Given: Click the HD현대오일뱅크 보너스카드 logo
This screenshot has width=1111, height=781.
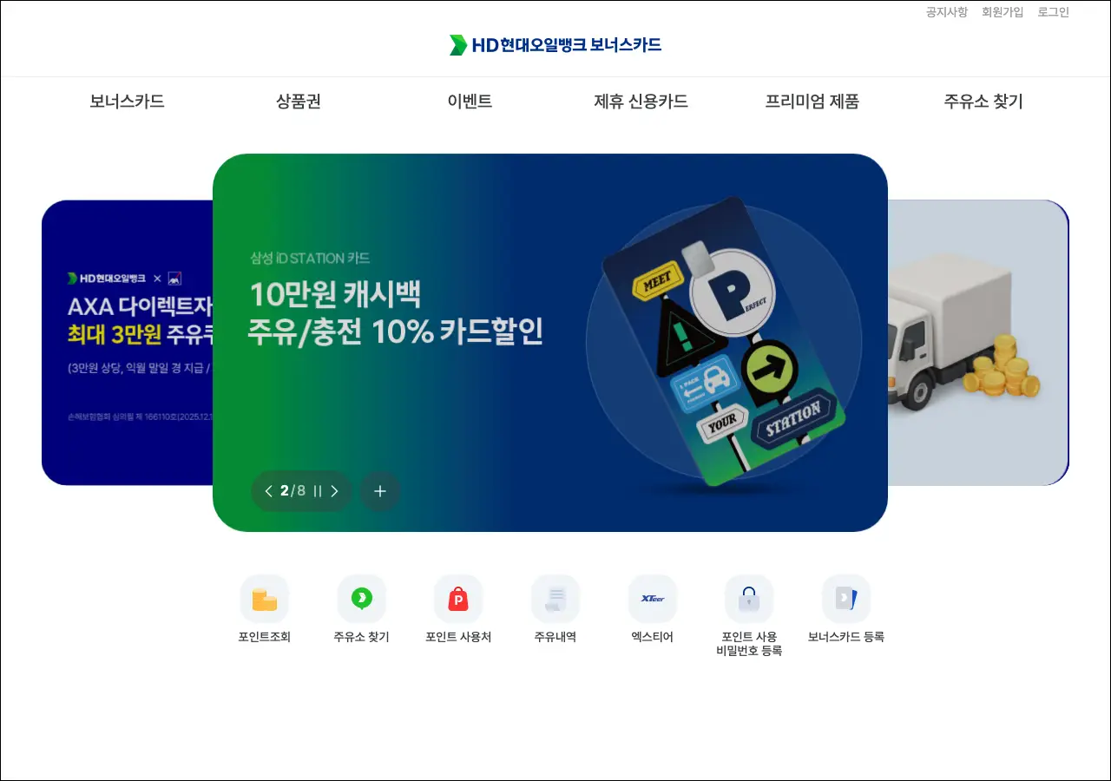Looking at the screenshot, I should point(555,45).
